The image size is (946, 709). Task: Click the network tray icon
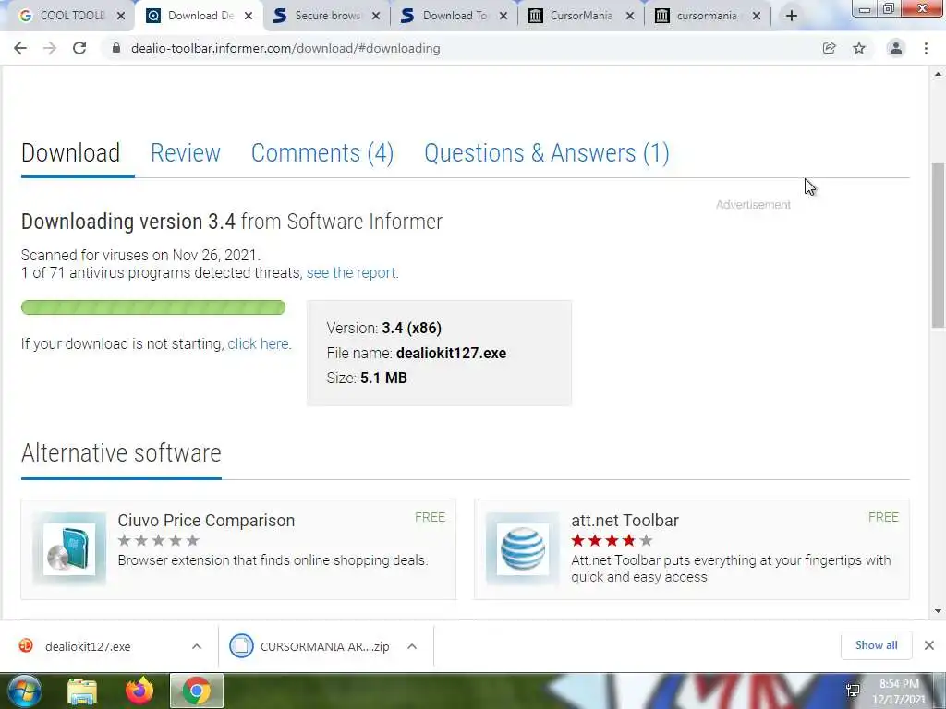click(853, 691)
